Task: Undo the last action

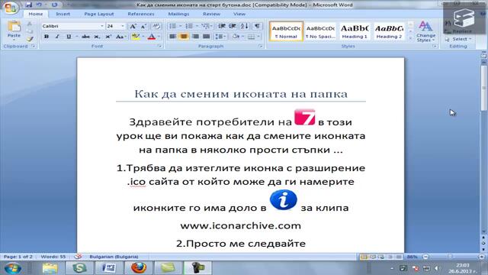Action: click(x=39, y=5)
